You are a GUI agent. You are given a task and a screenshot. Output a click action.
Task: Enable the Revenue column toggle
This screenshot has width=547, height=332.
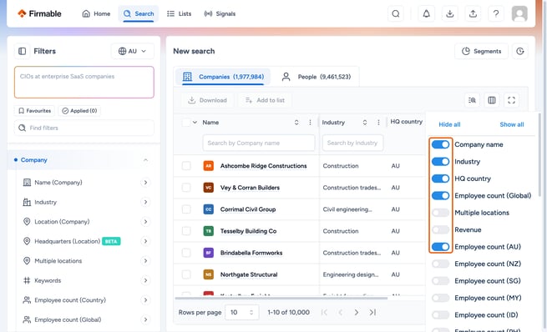point(440,229)
